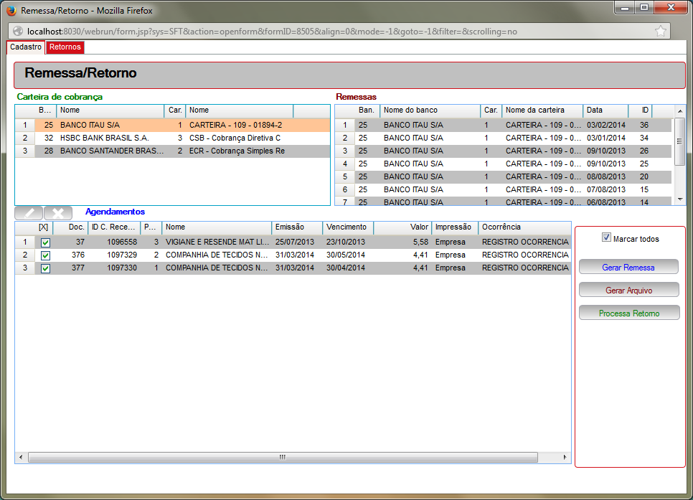Screen dimensions: 693x500
Task: Click the Gerar Arquivo button
Action: point(628,290)
